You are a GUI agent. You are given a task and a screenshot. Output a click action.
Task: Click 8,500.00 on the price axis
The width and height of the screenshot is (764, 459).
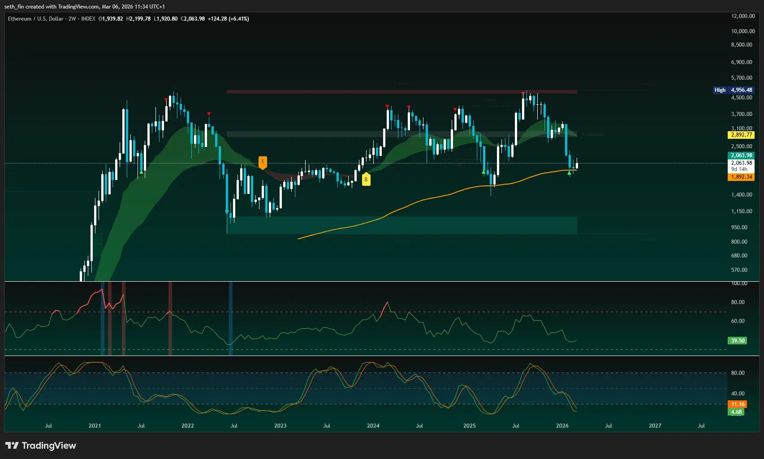742,45
